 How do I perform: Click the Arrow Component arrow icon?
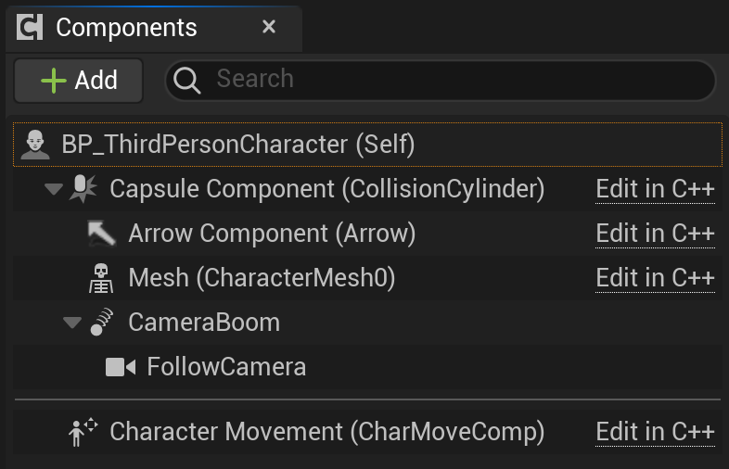tap(101, 234)
